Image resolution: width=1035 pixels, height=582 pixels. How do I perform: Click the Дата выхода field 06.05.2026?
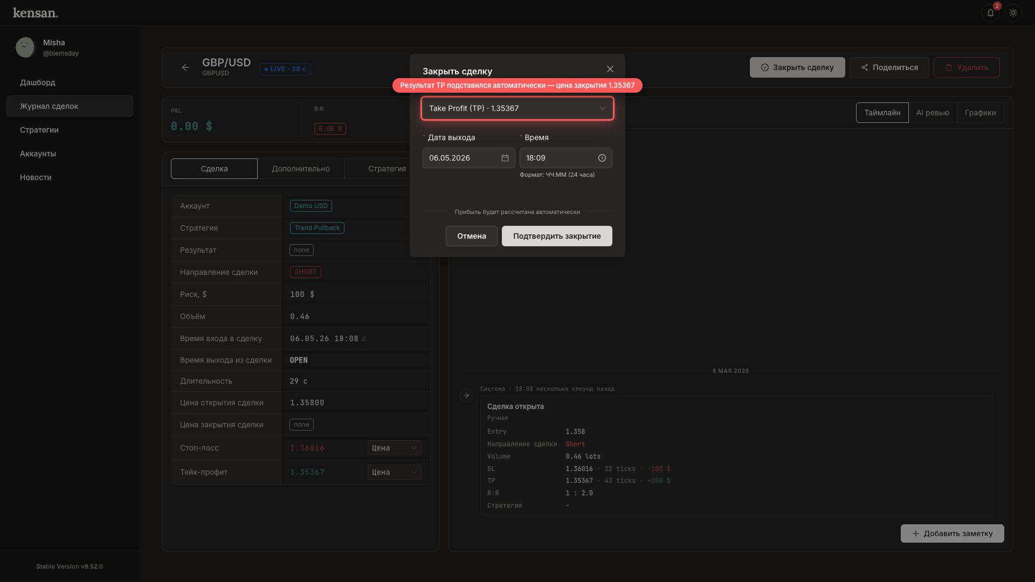coord(469,158)
